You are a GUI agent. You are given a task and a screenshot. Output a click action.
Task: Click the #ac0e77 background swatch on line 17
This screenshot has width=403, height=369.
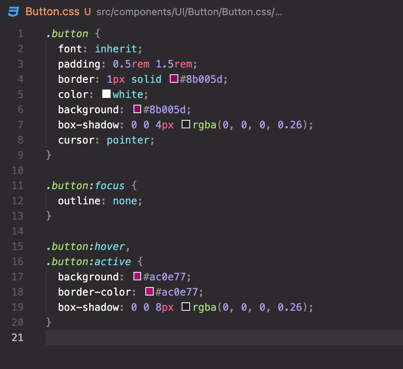coord(137,276)
